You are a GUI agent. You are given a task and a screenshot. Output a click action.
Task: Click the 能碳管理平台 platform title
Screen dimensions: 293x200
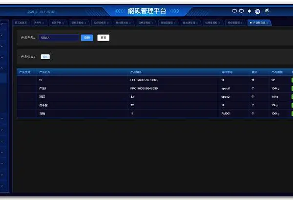pyautogui.click(x=147, y=11)
